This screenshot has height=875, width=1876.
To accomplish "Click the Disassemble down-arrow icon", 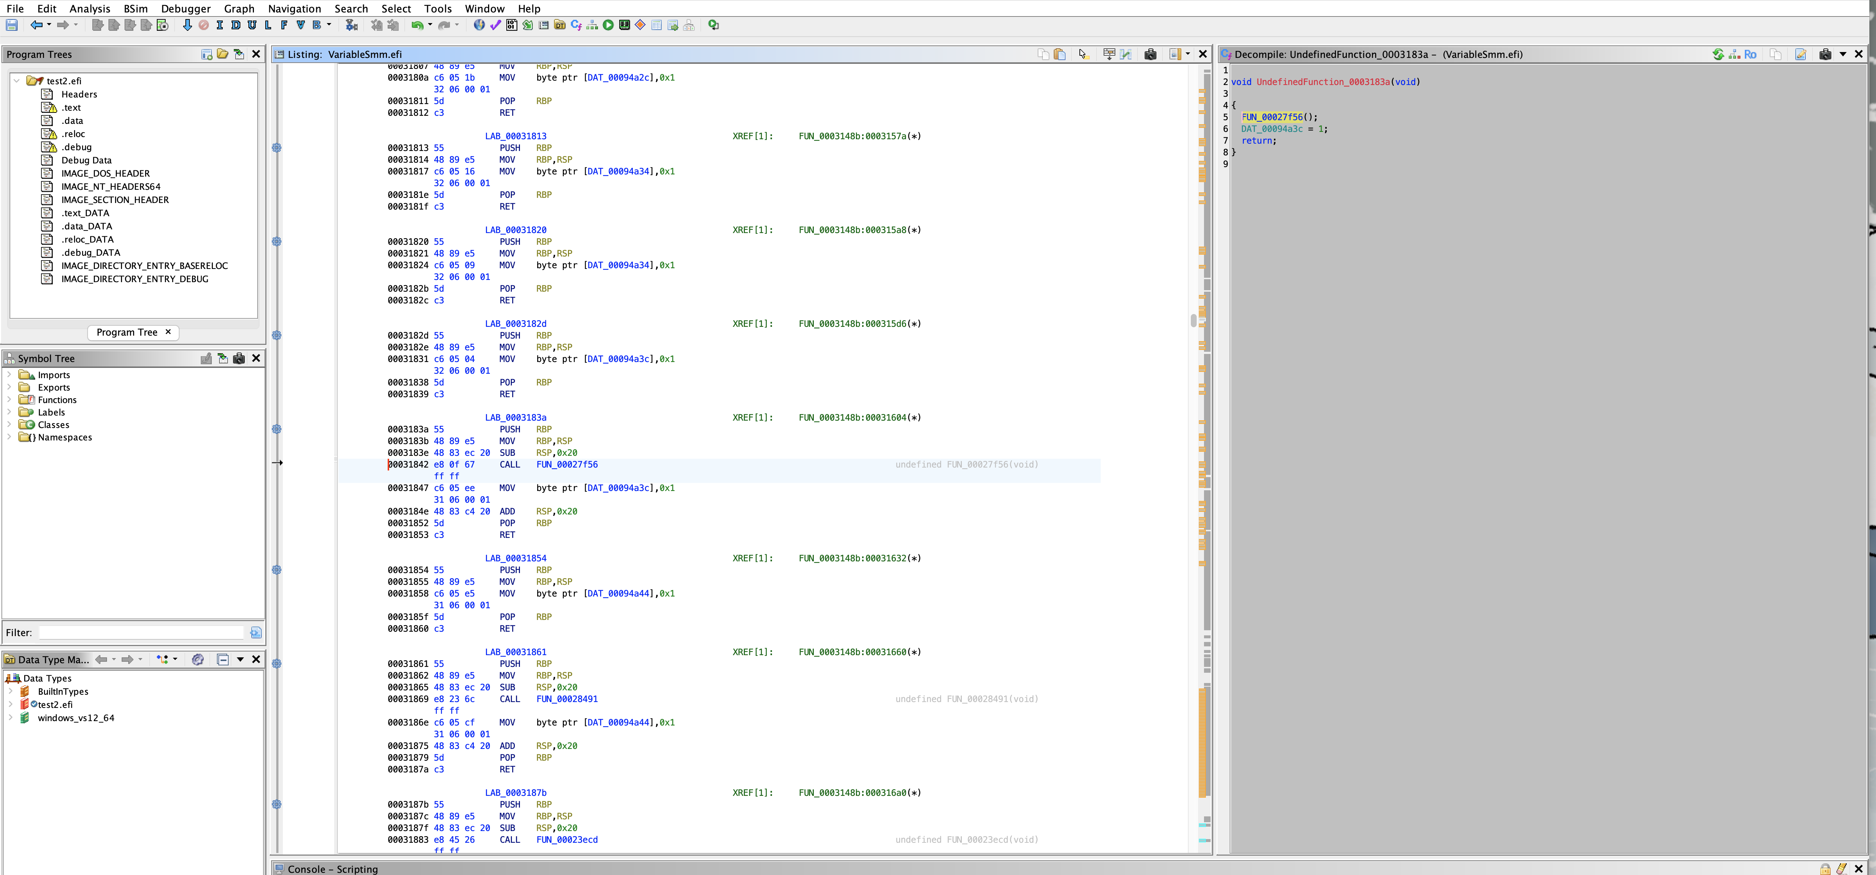I will 187,26.
